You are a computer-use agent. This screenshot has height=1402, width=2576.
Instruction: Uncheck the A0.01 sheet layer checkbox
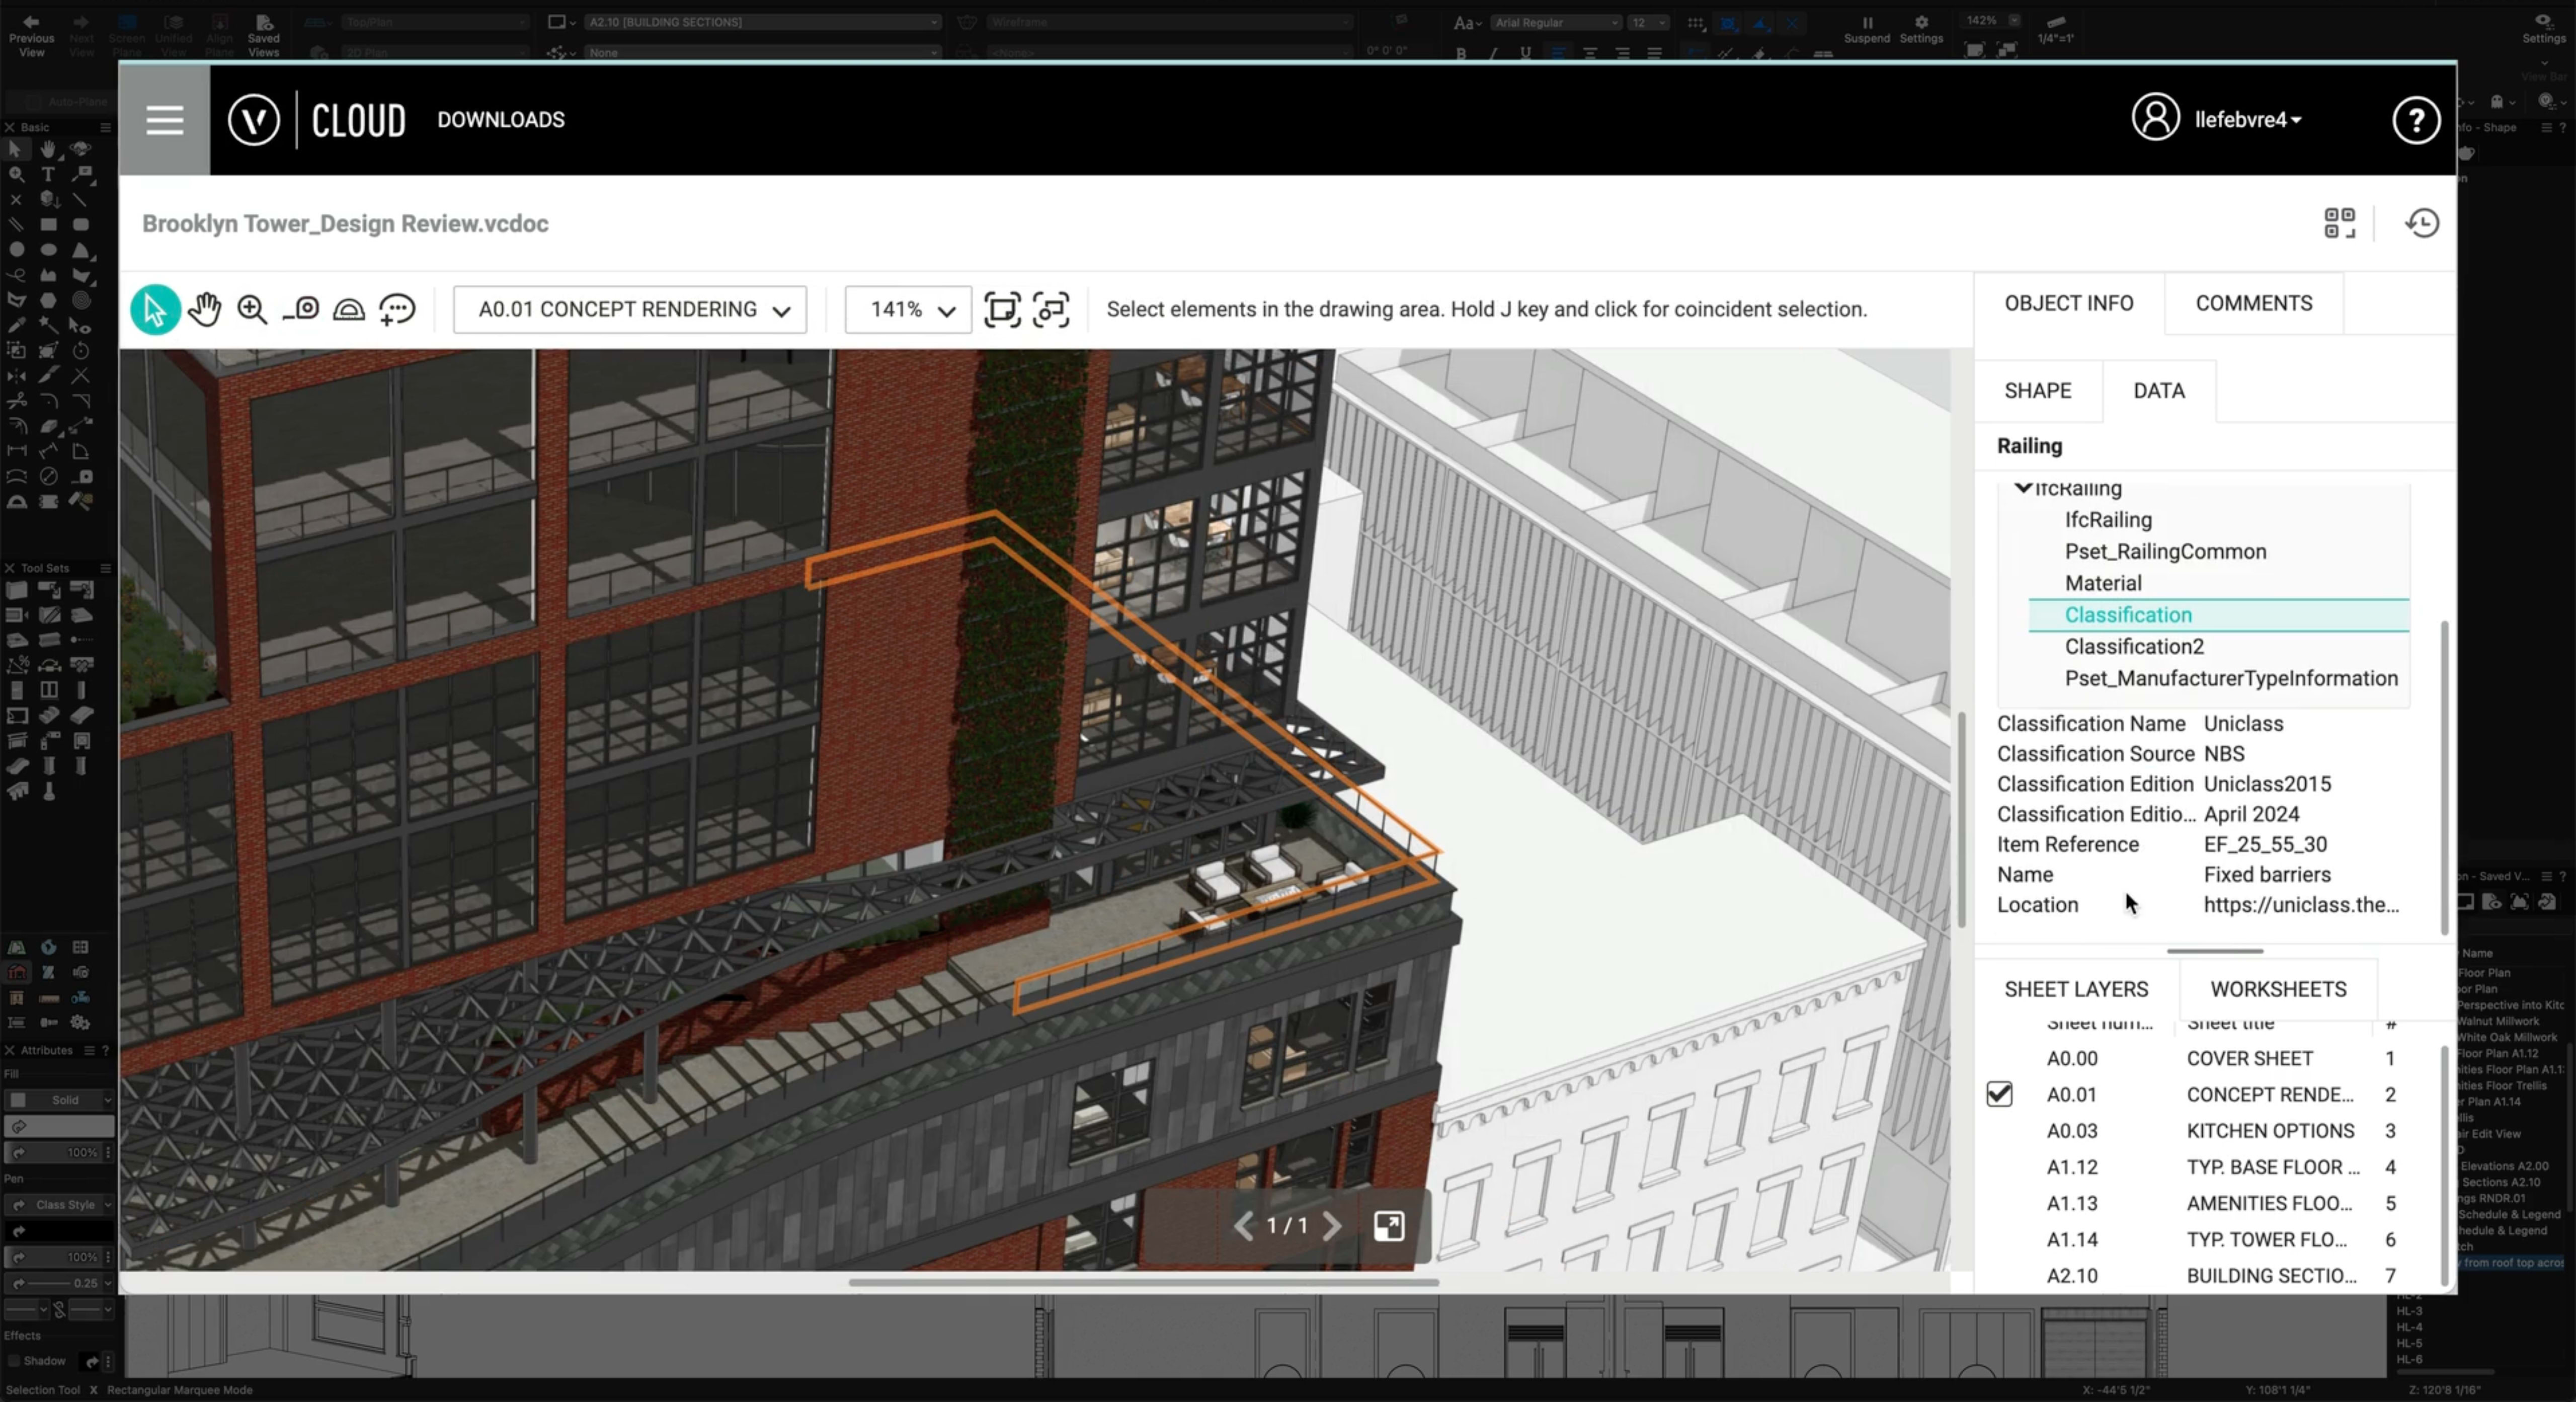coord(1999,1094)
